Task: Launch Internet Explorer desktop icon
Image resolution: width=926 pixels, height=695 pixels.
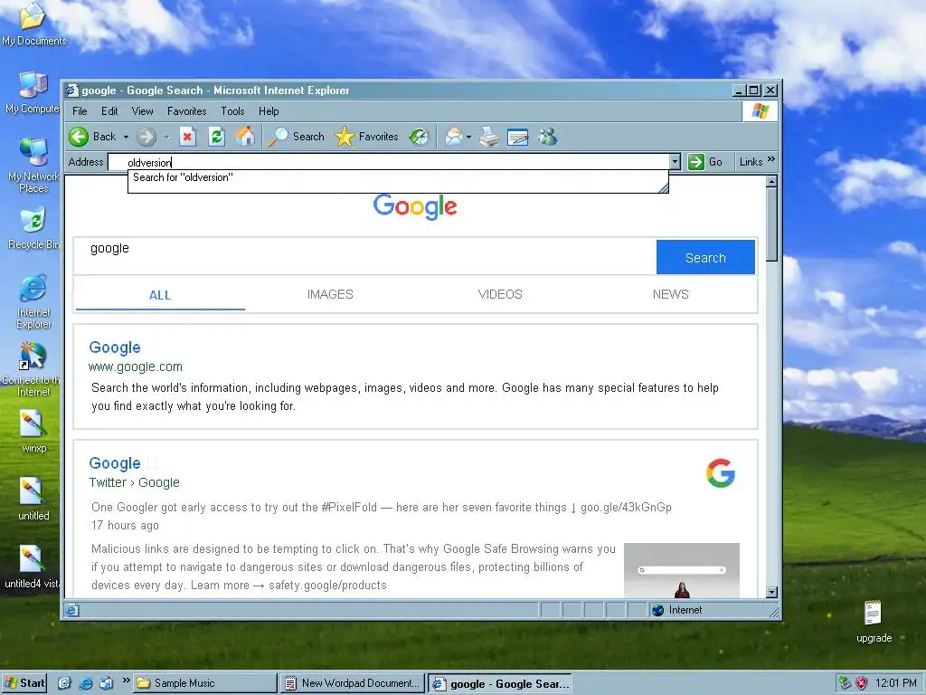Action: 33,301
